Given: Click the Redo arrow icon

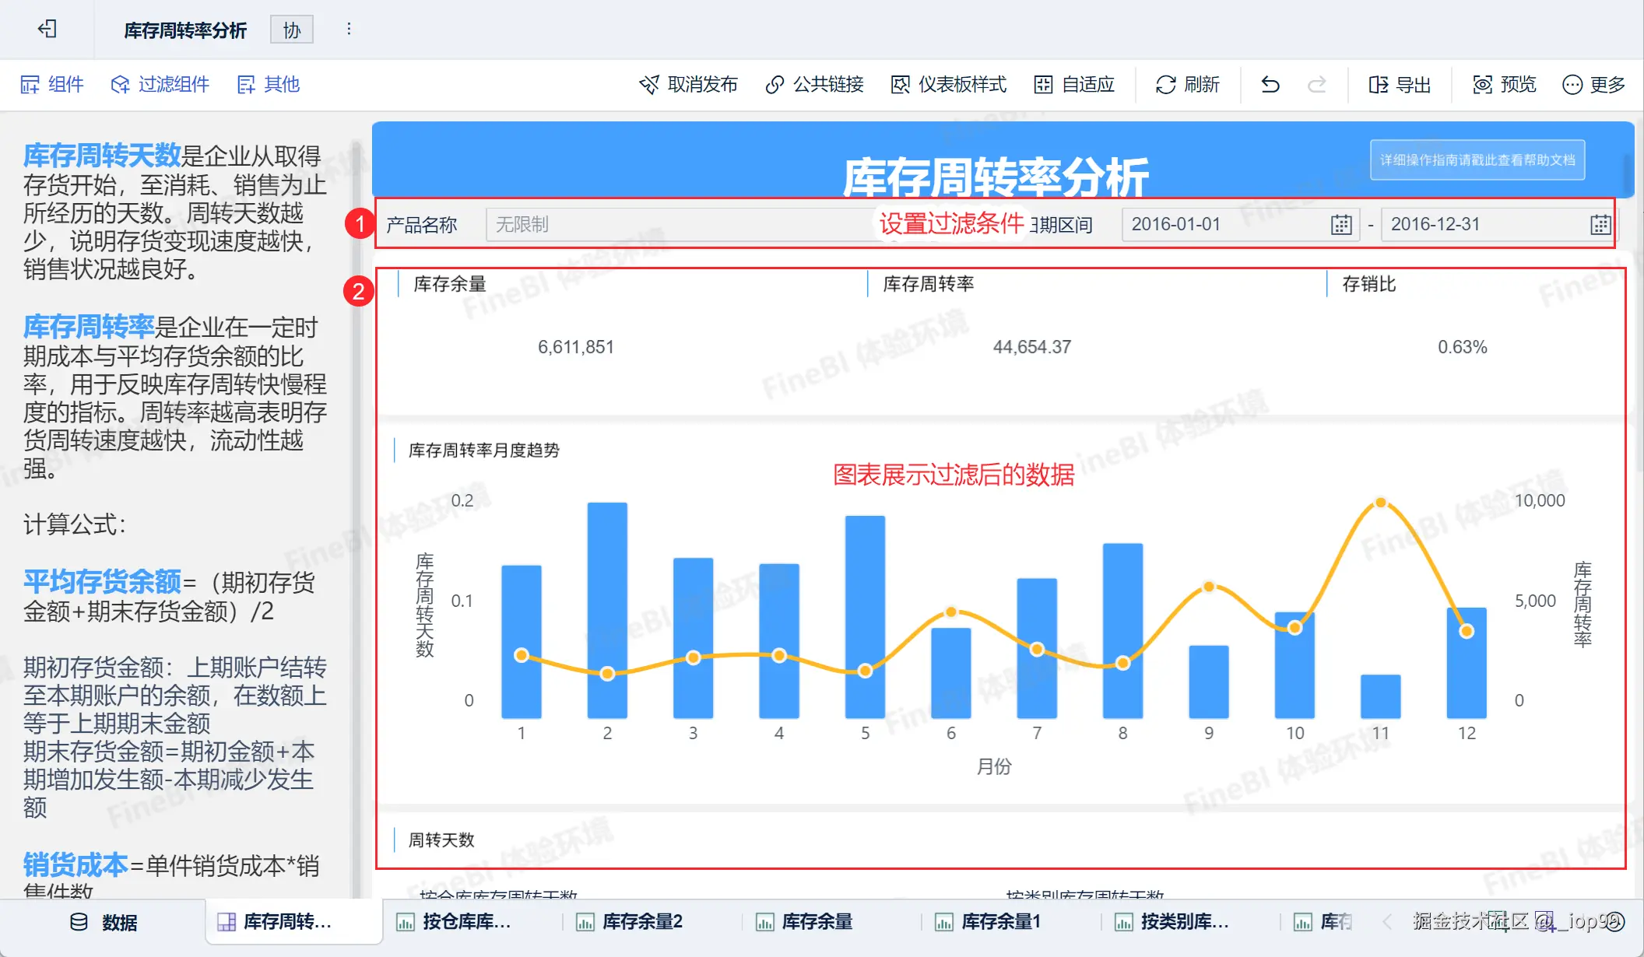Looking at the screenshot, I should [x=1316, y=84].
